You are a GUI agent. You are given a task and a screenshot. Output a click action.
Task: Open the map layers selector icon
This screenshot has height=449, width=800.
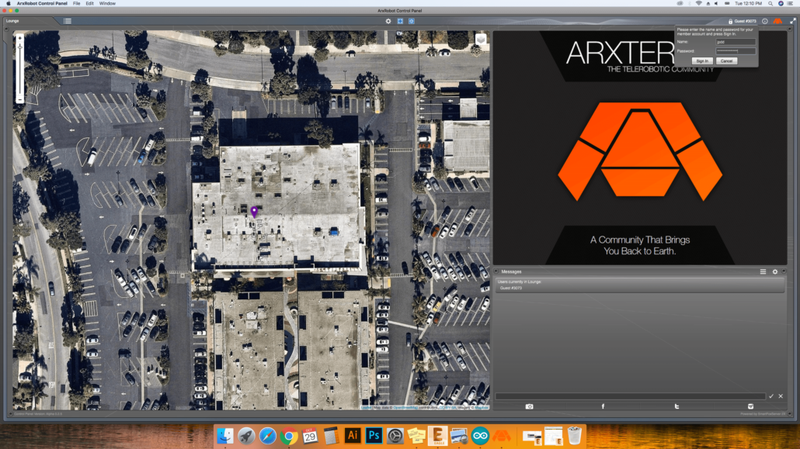click(x=481, y=40)
